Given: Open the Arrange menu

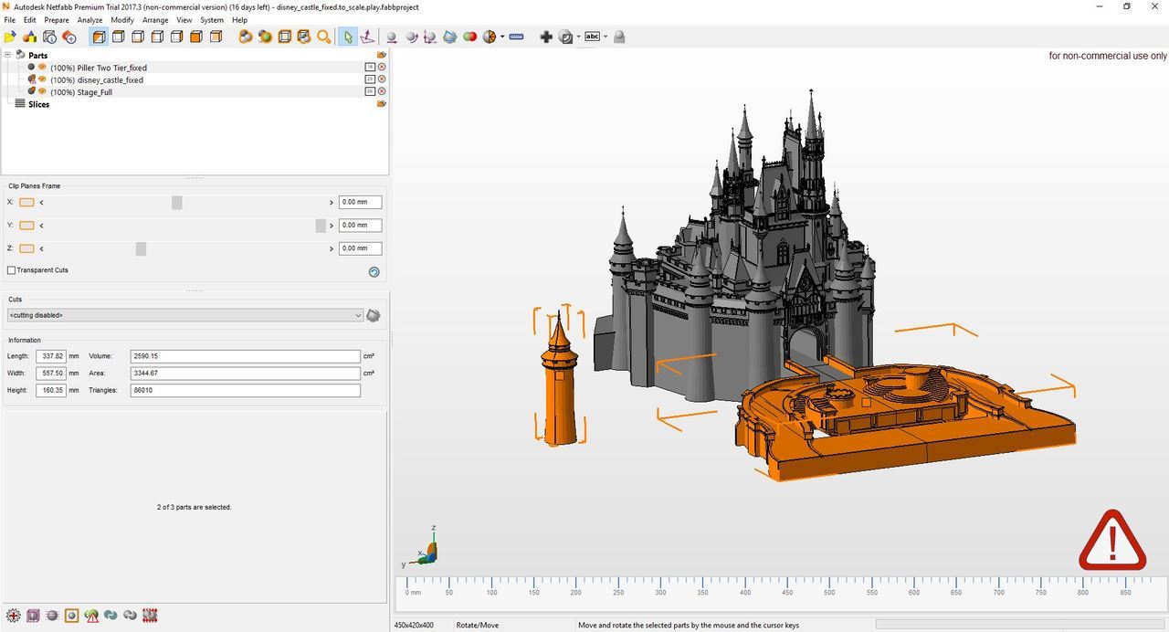Looking at the screenshot, I should pos(155,20).
